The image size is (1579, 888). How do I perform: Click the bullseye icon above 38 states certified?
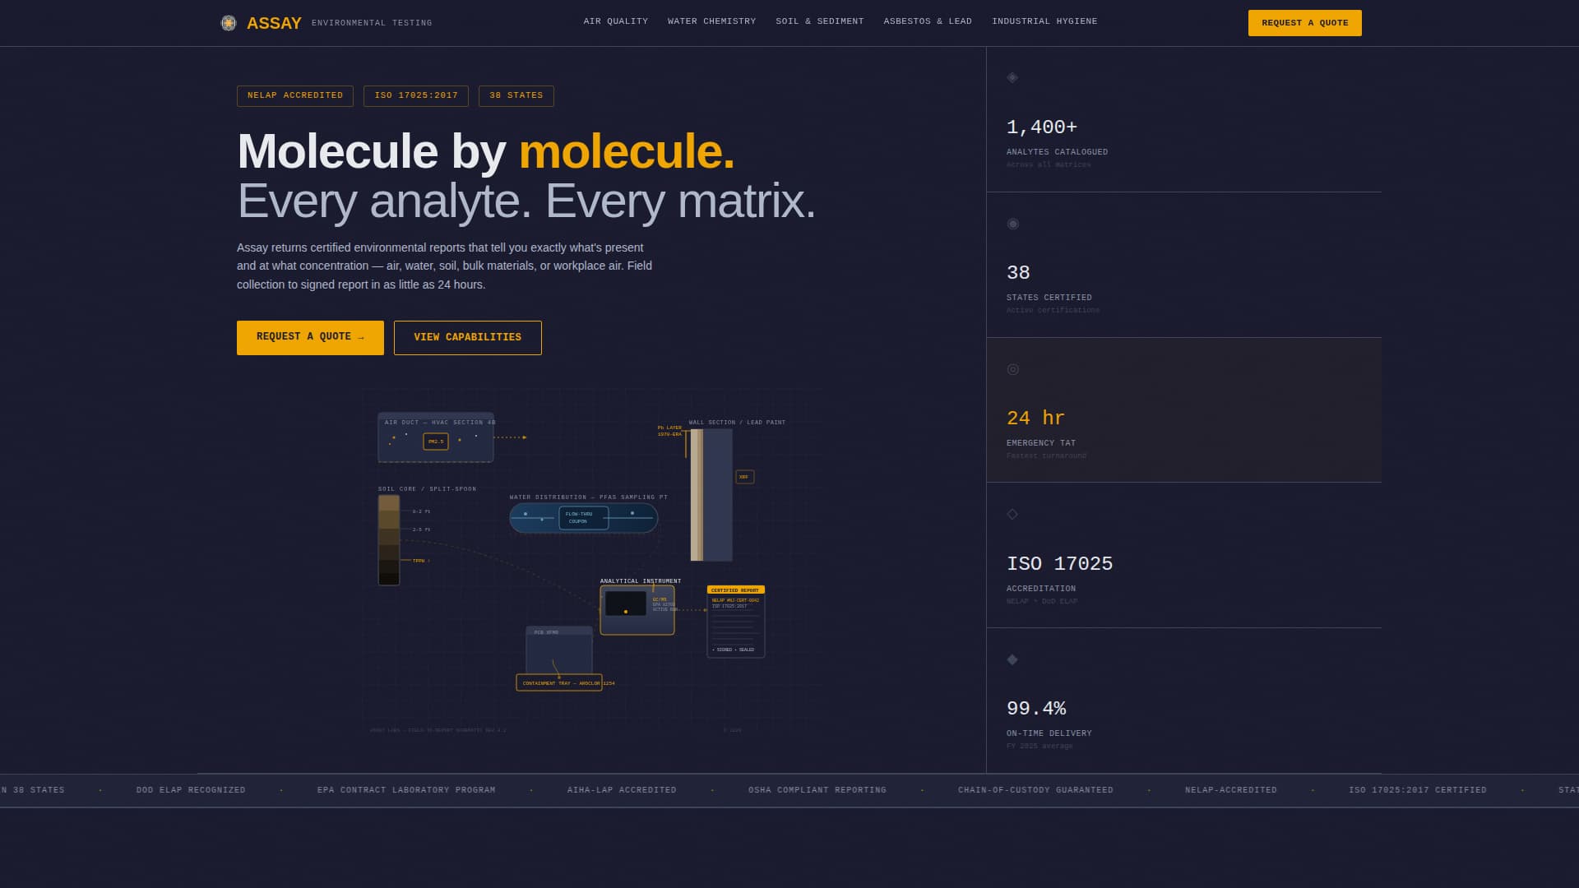(x=1012, y=223)
